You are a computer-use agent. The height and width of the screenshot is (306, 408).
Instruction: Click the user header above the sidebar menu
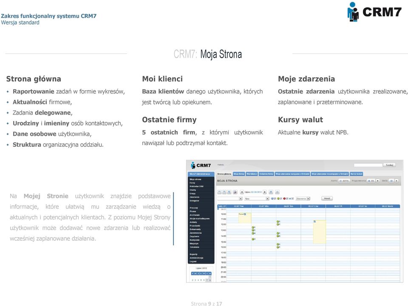(201, 174)
